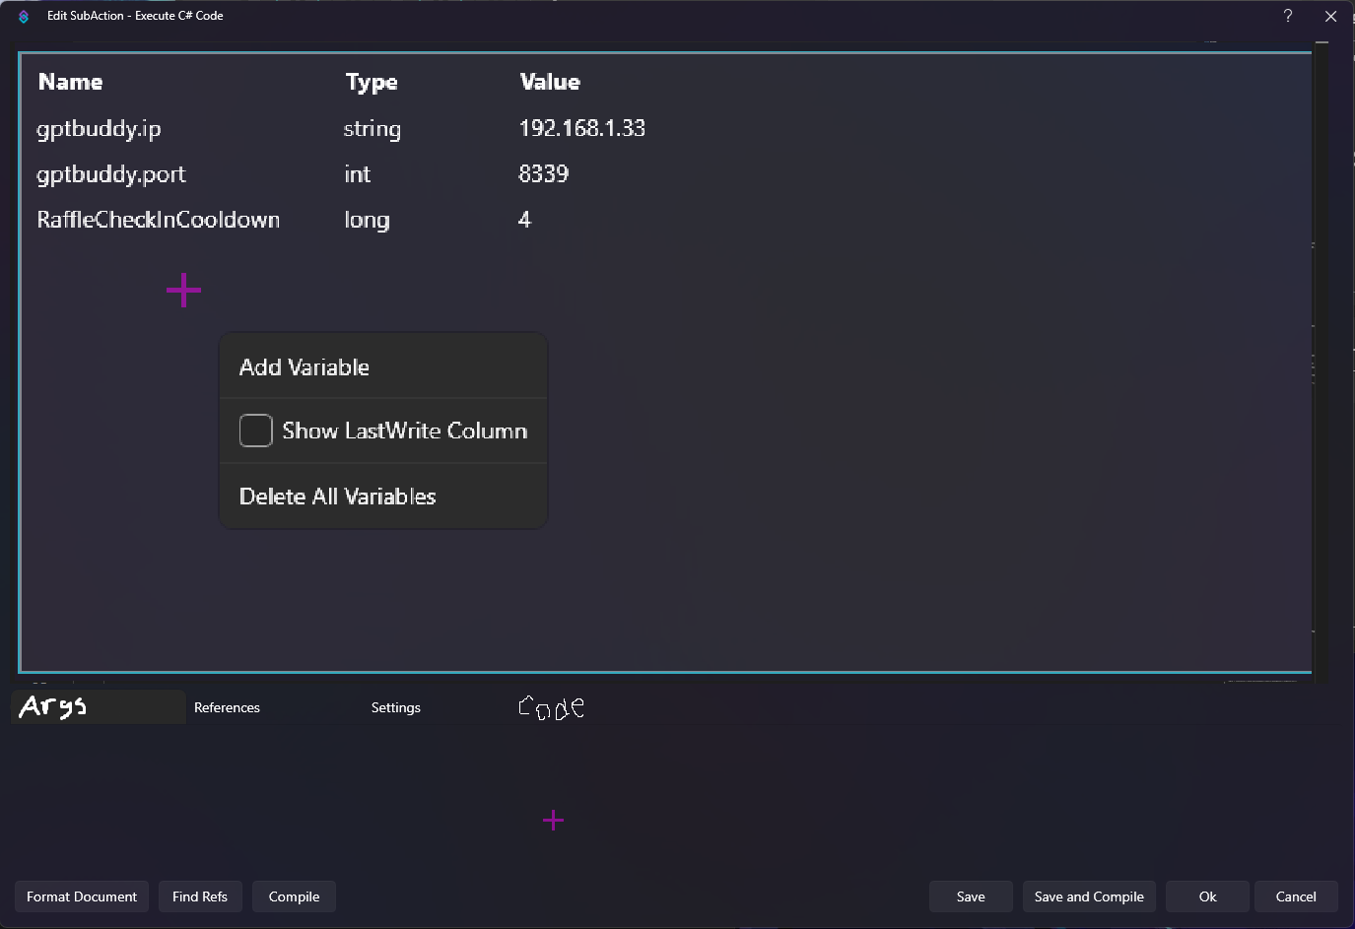Viewport: 1355px width, 929px height.
Task: Click the value 4 of RaffleCheckInCooldown
Action: pos(524,220)
